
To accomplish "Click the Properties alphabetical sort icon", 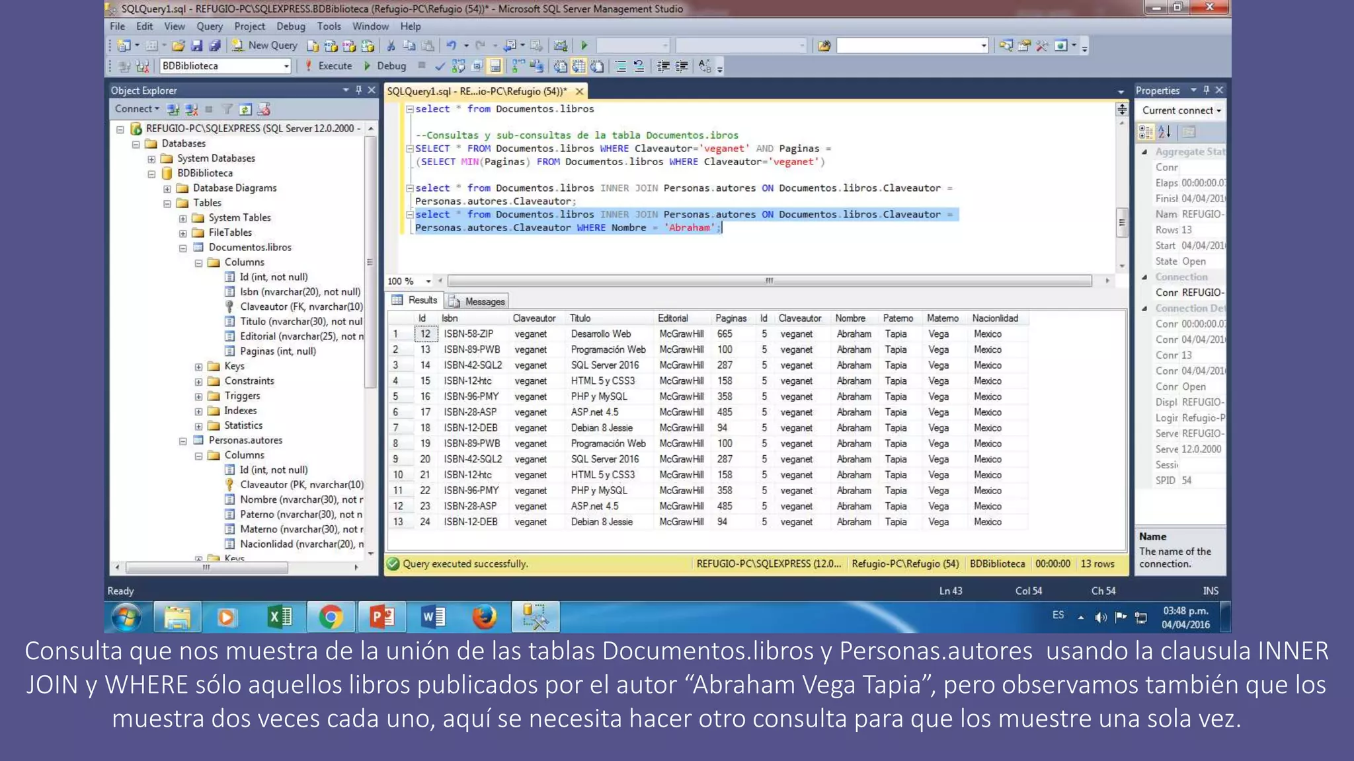I will pos(1164,132).
